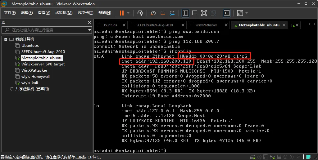Select the Metasploitable_ubuntu tab
This screenshot has height=160, width=318.
[x=259, y=25]
